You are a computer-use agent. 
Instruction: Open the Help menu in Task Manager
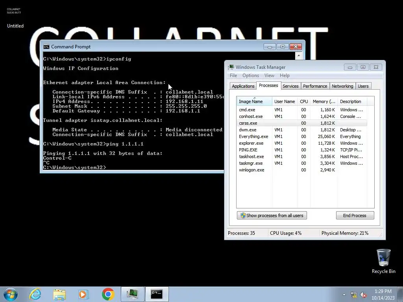pyautogui.click(x=285, y=75)
